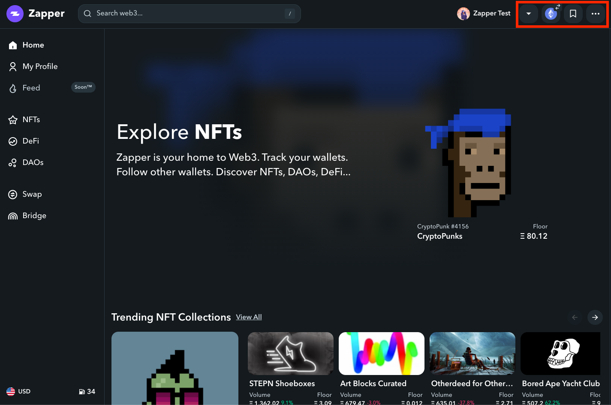Go to previous trending collections arrow
Viewport: 611px width, 405px height.
[x=575, y=317]
